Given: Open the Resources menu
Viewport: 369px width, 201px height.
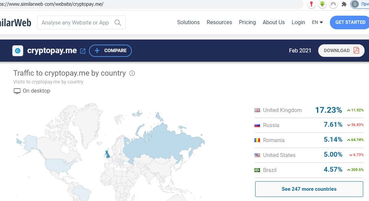Looking at the screenshot, I should tap(219, 22).
